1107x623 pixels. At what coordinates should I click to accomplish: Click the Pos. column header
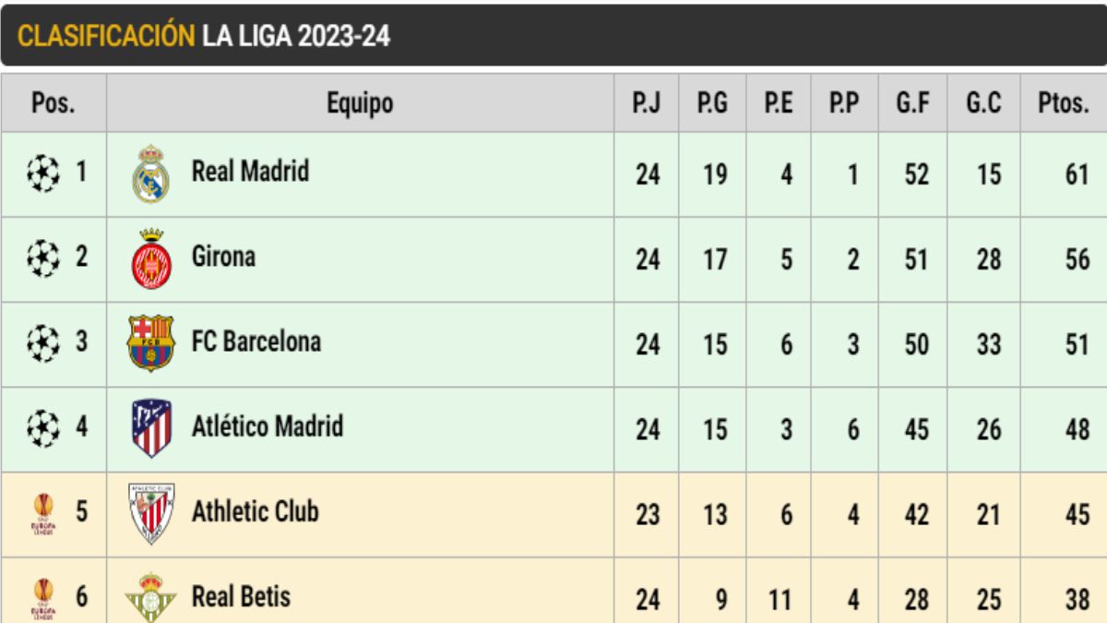pos(54,103)
